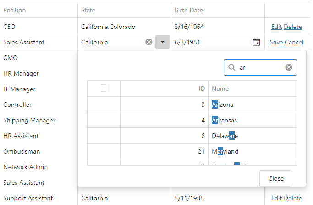Click the CMO position cell
This screenshot has width=313, height=205.
coord(39,58)
